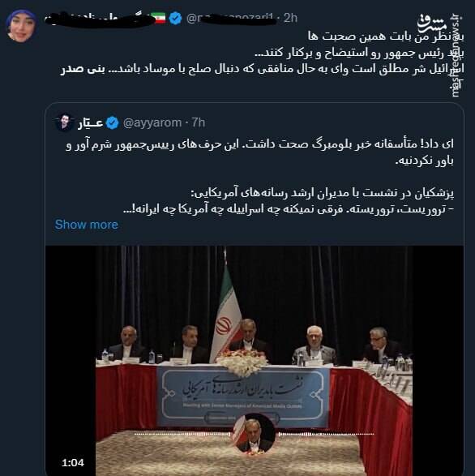Open the @ayyarom profile avatar
Image resolution: width=475 pixels, height=476 pixels.
click(64, 122)
